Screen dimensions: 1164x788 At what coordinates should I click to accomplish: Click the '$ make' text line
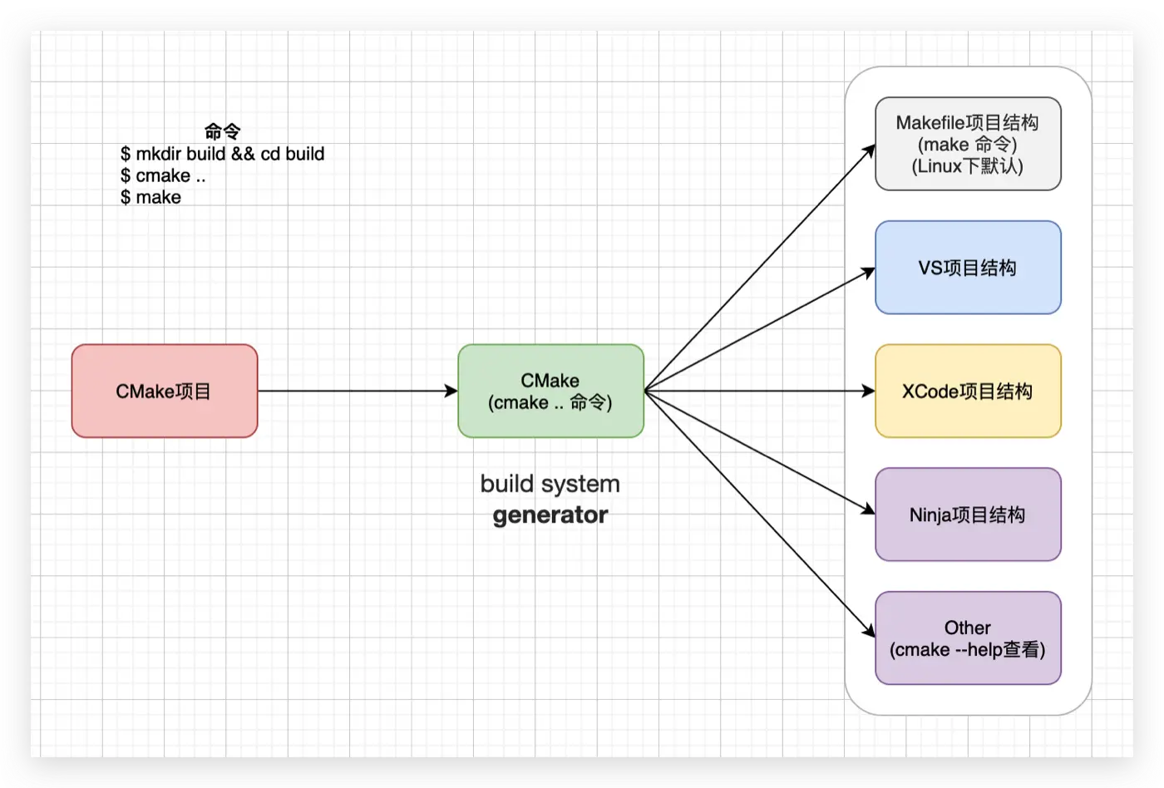coord(150,198)
